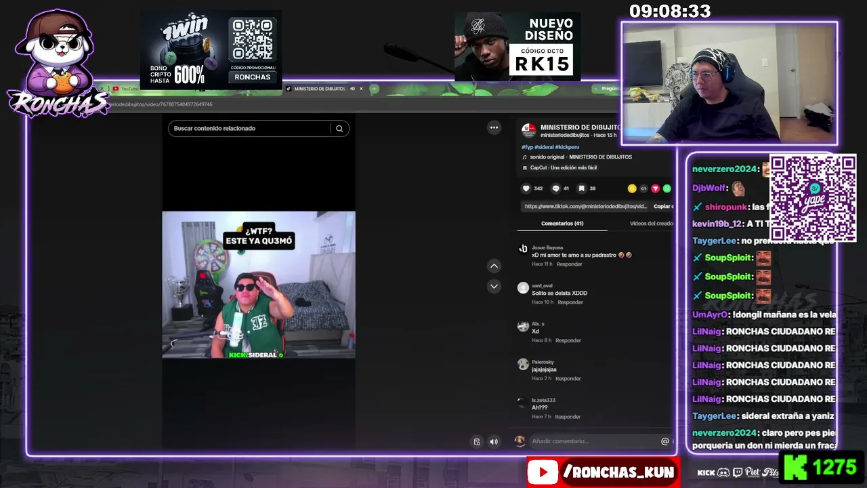This screenshot has height=488, width=867.
Task: Click the sonido original - MINISTERIO DE DIBUJITOS link
Action: [580, 157]
